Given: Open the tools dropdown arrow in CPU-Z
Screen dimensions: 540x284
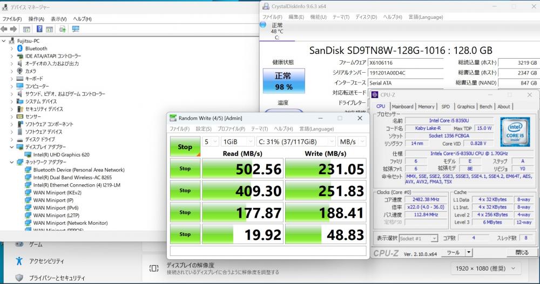Looking at the screenshot, I should point(468,252).
